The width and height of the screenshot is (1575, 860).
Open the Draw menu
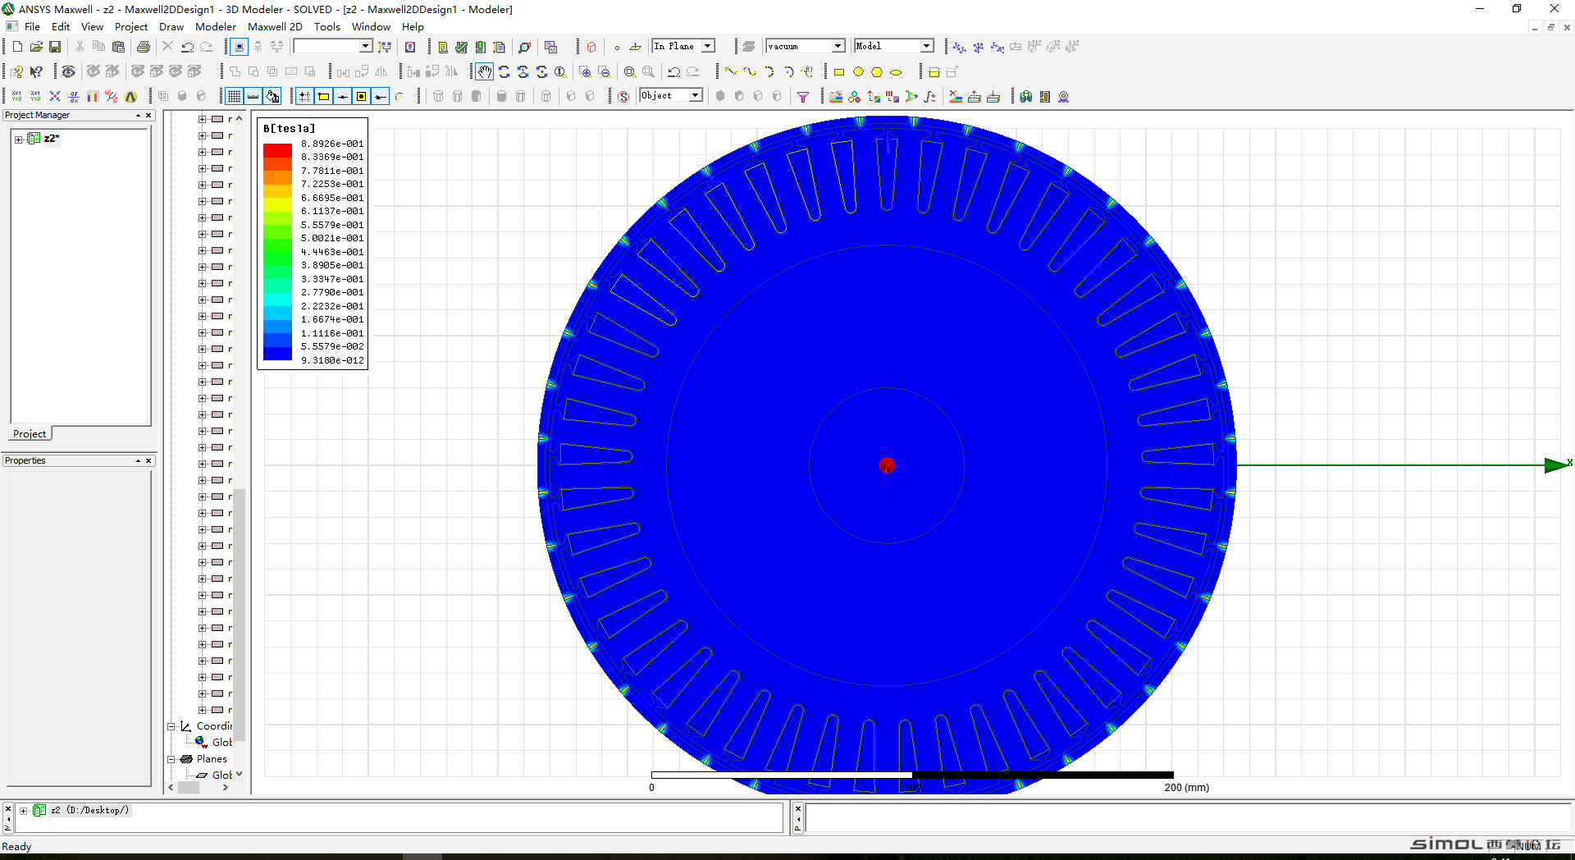171,26
